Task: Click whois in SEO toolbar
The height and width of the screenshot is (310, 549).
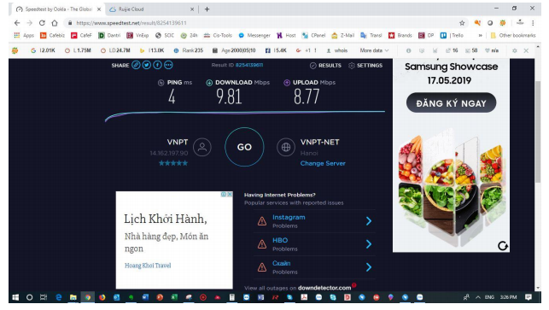Action: coord(336,50)
